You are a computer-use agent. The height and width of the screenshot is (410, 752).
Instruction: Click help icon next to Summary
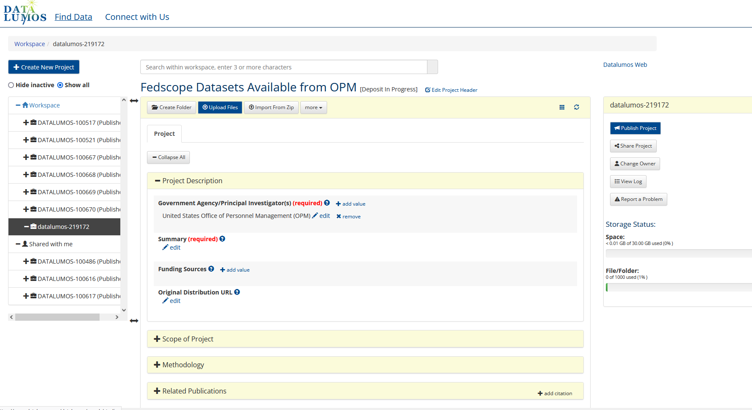pyautogui.click(x=222, y=239)
